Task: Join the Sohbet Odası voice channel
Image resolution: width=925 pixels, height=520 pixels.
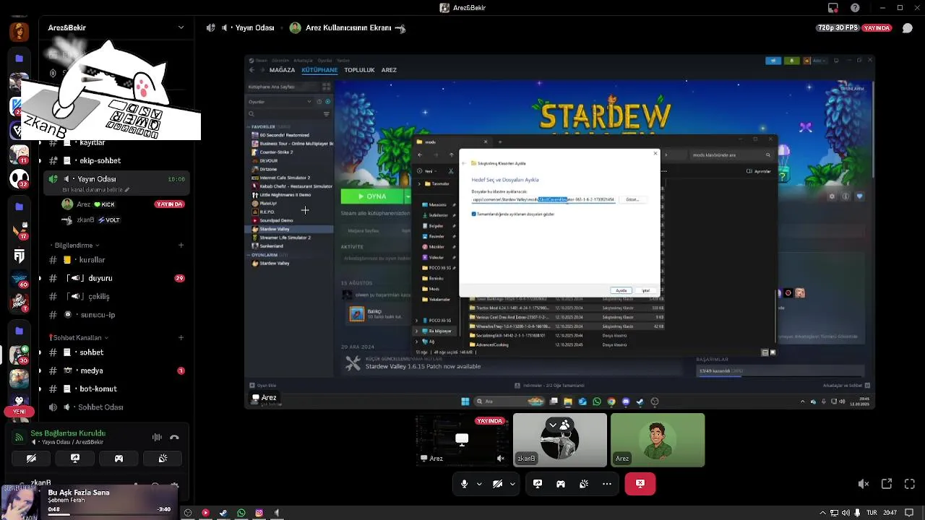Action: tap(100, 407)
